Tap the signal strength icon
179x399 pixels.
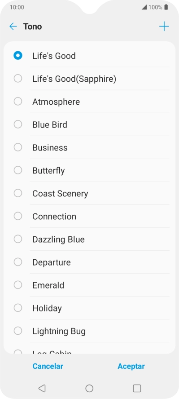click(x=144, y=7)
